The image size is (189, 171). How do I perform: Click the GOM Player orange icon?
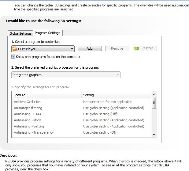point(15,49)
